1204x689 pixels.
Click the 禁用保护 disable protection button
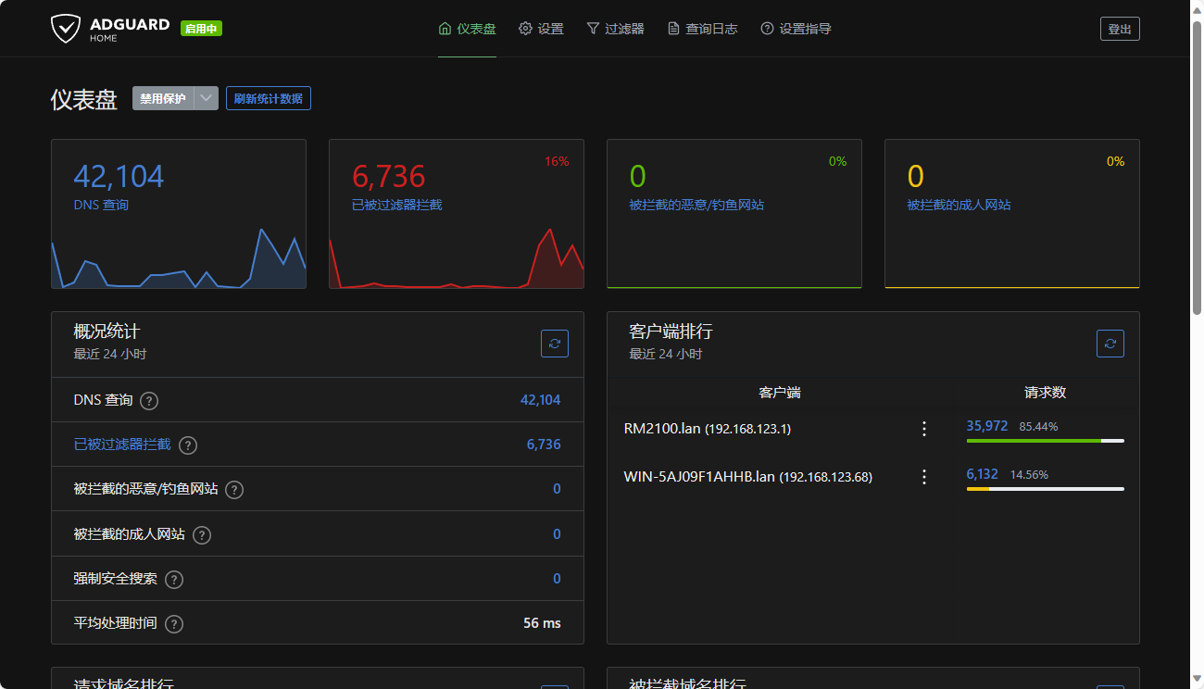[x=163, y=98]
